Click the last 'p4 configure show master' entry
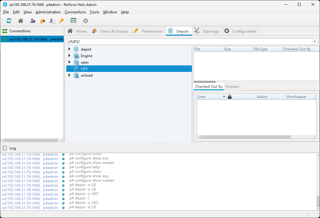 coord(92,180)
